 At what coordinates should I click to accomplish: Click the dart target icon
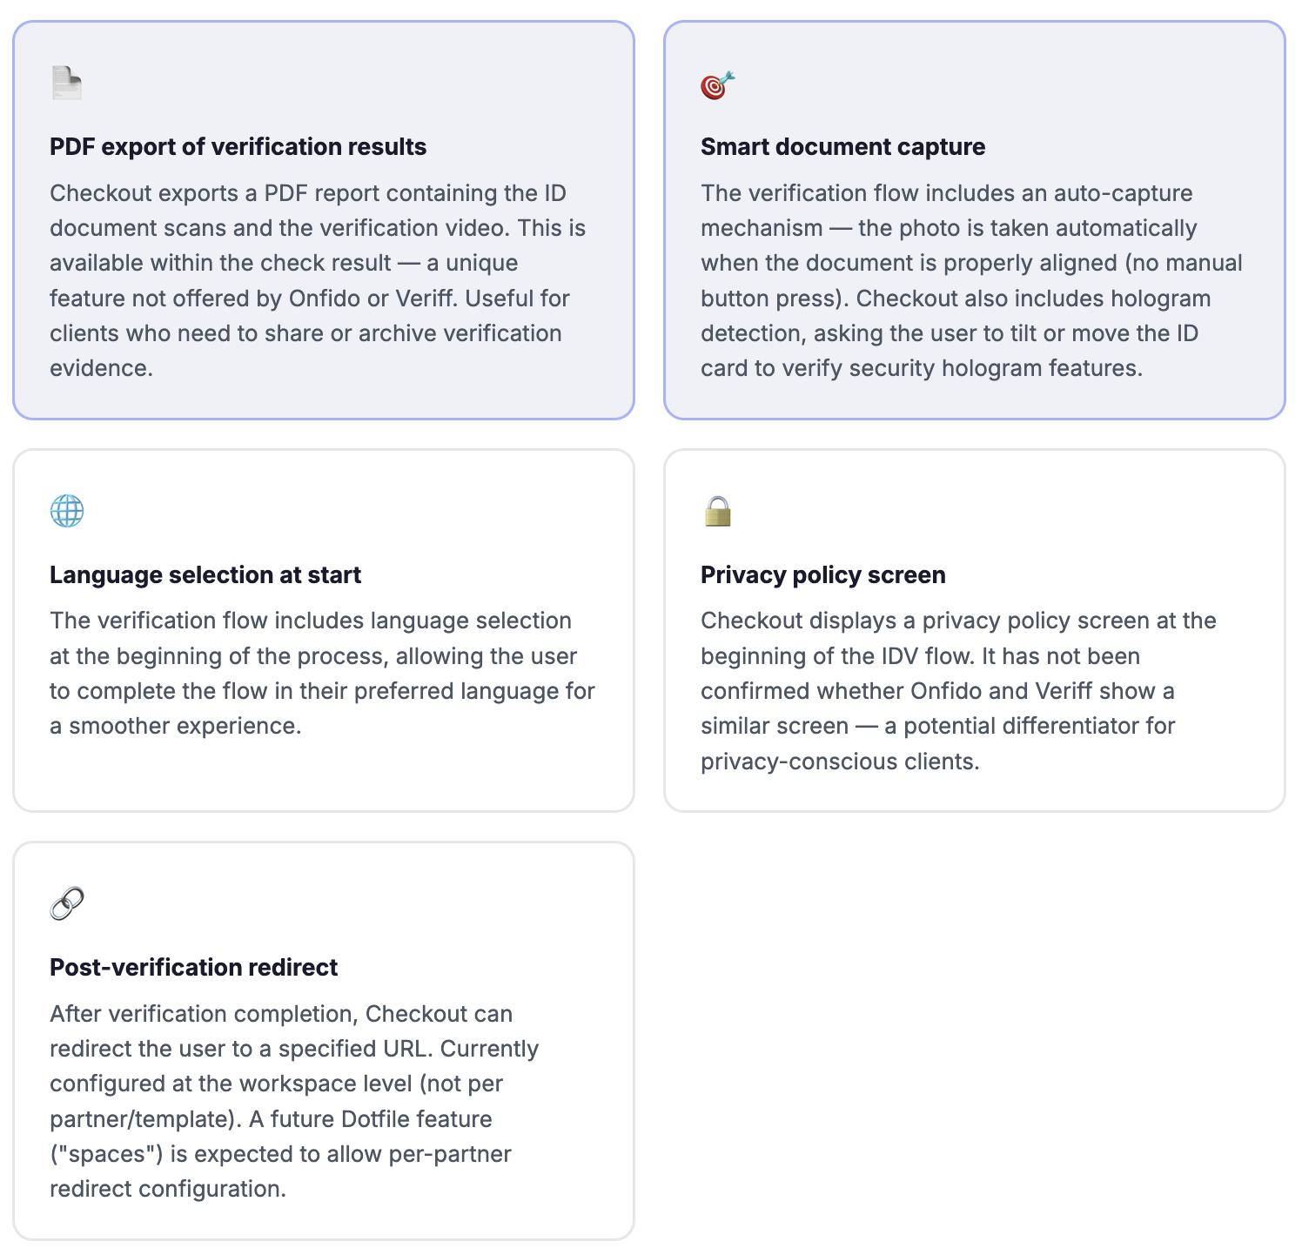coord(718,84)
